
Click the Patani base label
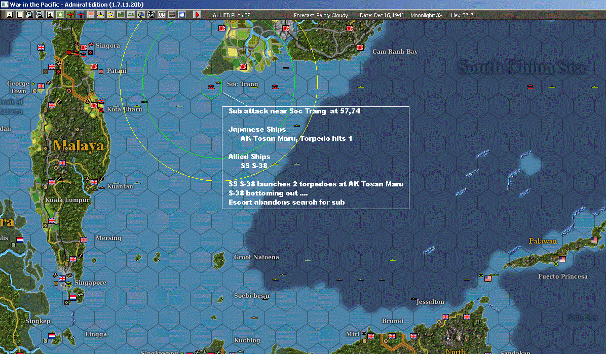(117, 71)
